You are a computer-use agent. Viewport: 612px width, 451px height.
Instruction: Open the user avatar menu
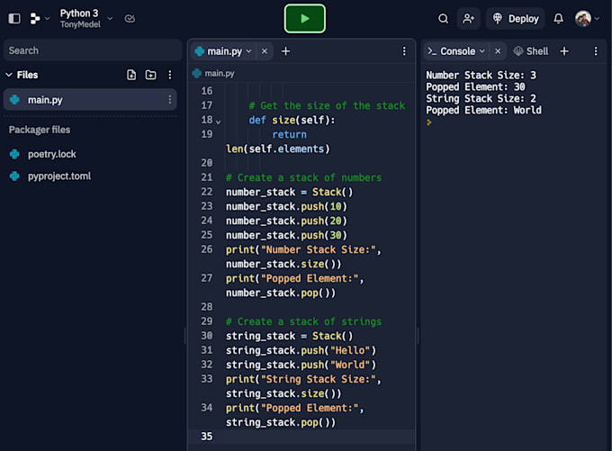583,18
